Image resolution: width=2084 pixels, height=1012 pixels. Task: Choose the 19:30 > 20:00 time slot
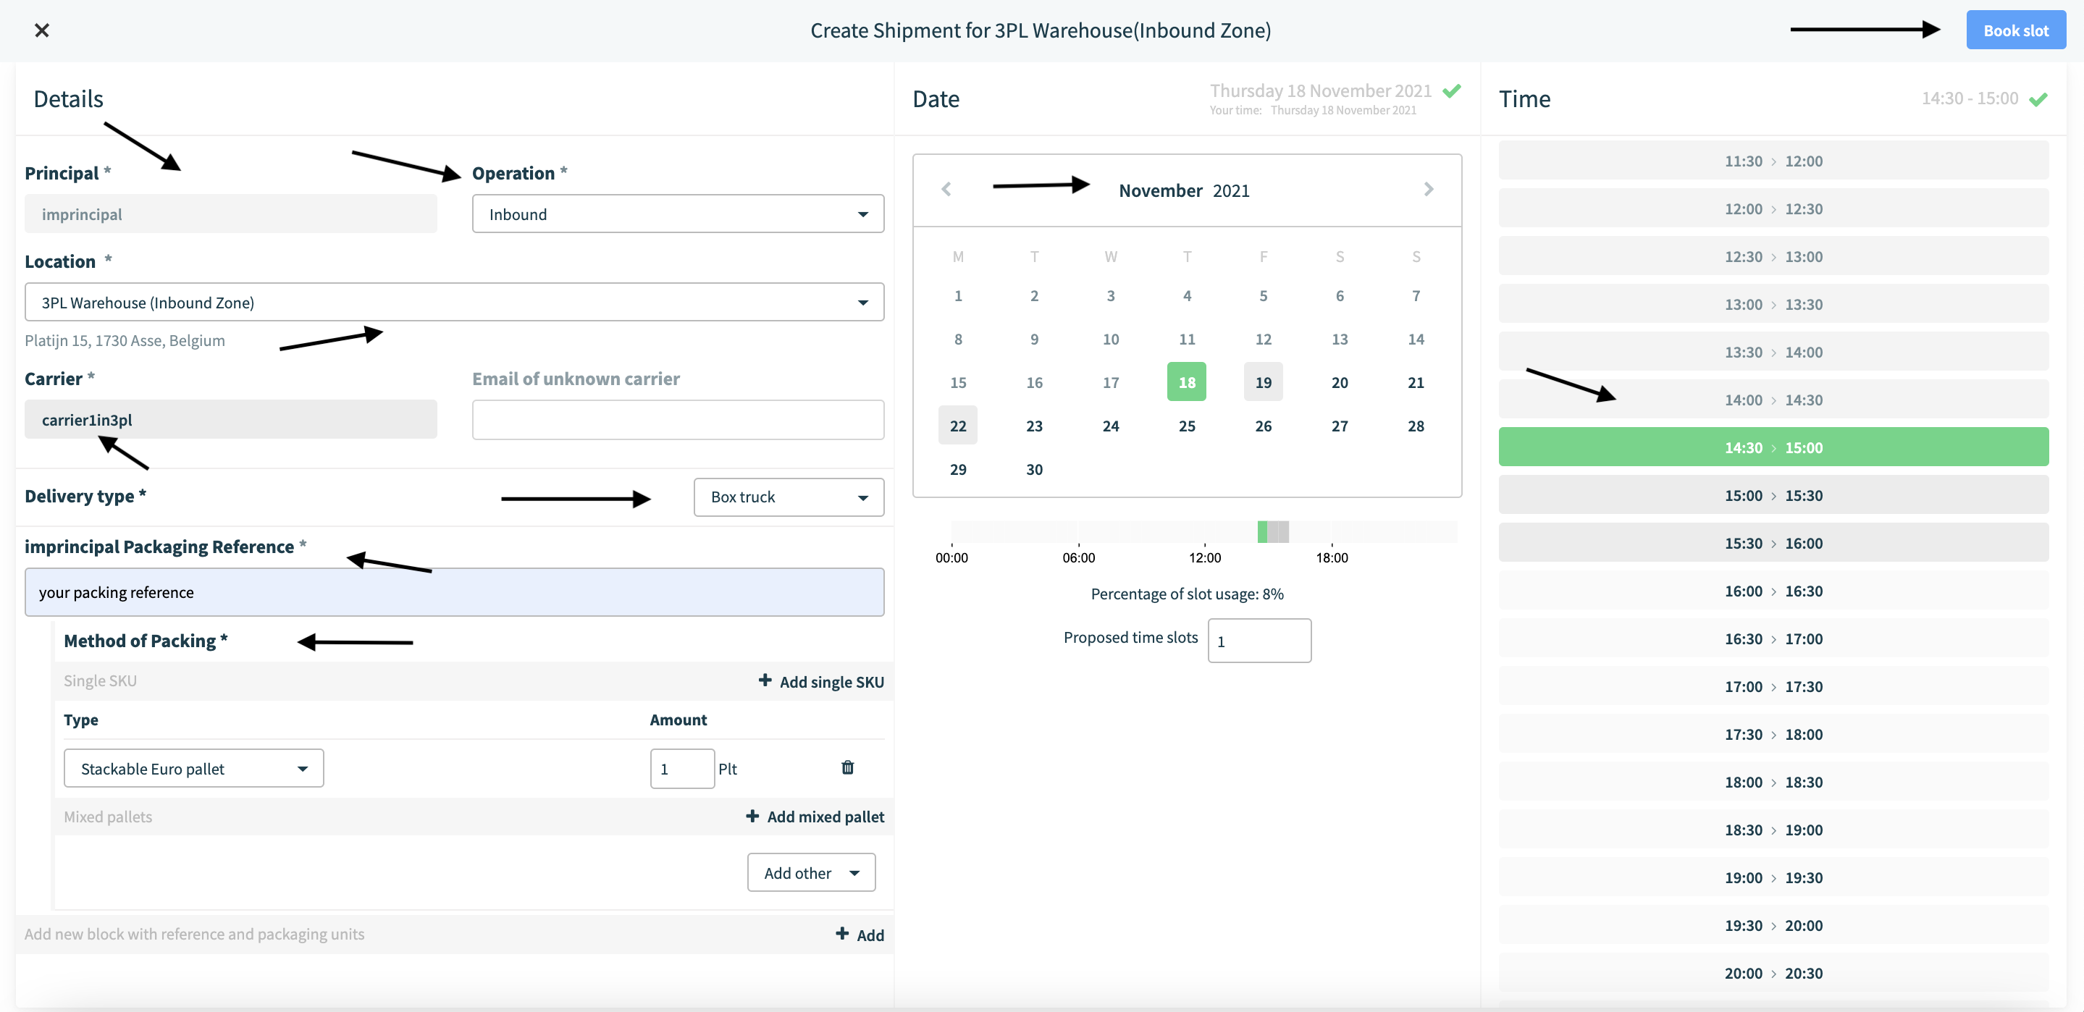(x=1773, y=924)
